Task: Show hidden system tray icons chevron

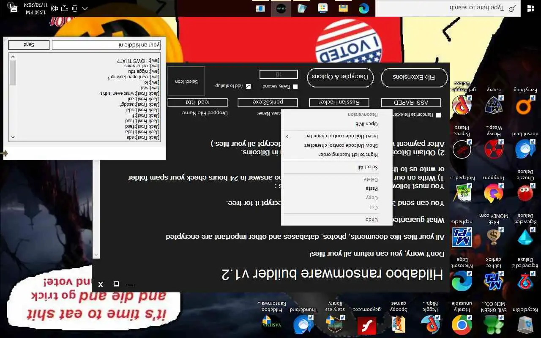Action: (85, 8)
